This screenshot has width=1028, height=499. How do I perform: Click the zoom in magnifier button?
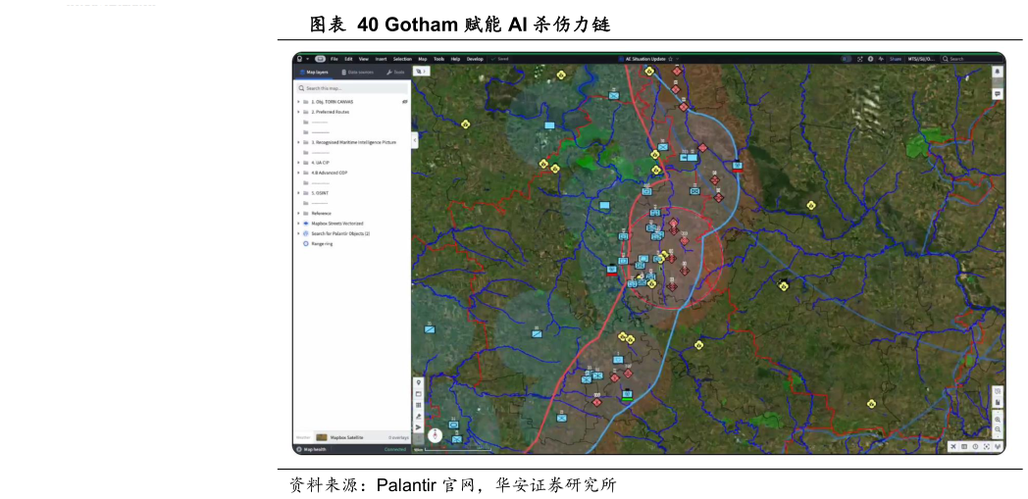tap(998, 420)
